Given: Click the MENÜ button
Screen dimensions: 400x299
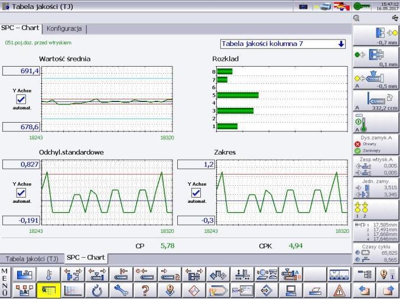Looking at the screenshot, I should coord(5,282).
